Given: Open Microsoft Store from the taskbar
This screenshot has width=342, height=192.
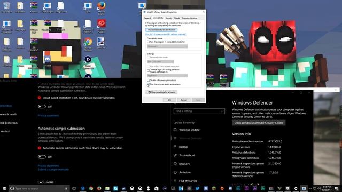Looking at the screenshot, I should coord(157,188).
